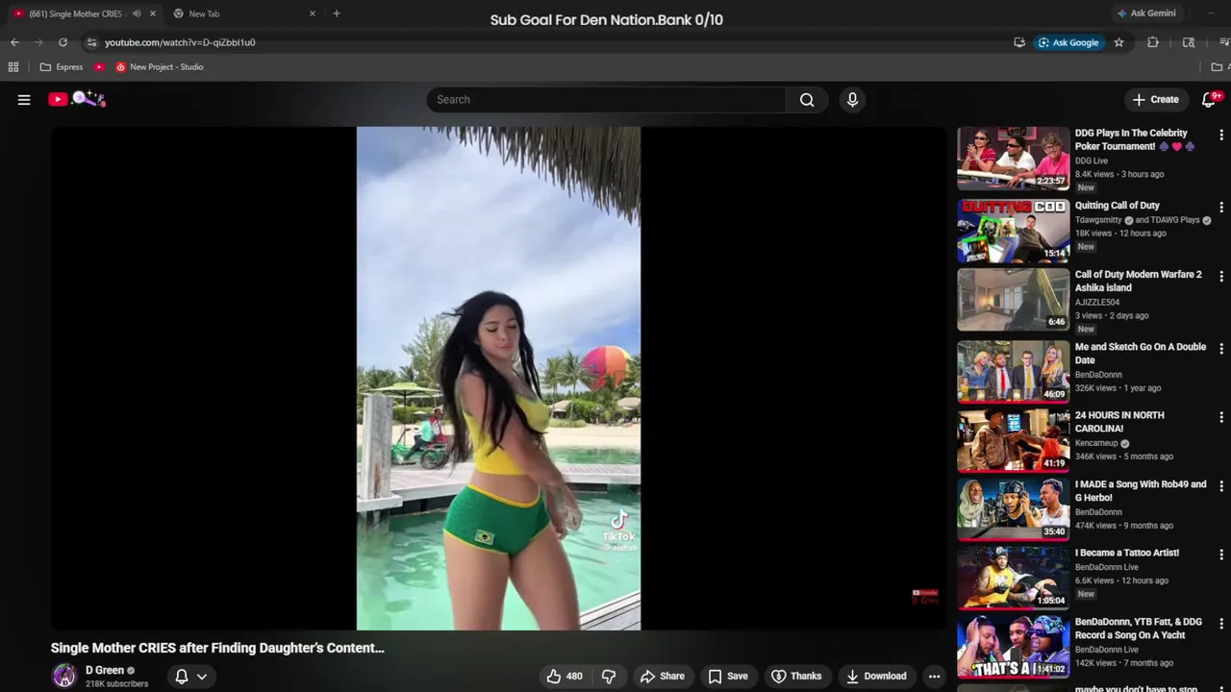The image size is (1231, 692).
Task: Click Kencameup channel name
Action: click(1096, 443)
